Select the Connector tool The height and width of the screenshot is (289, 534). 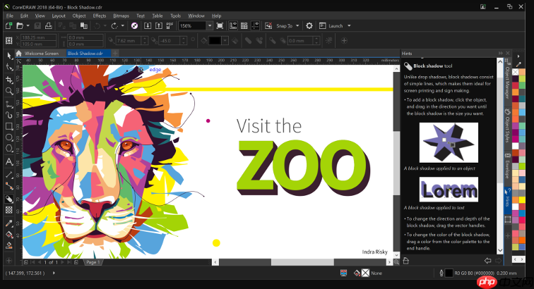9,186
